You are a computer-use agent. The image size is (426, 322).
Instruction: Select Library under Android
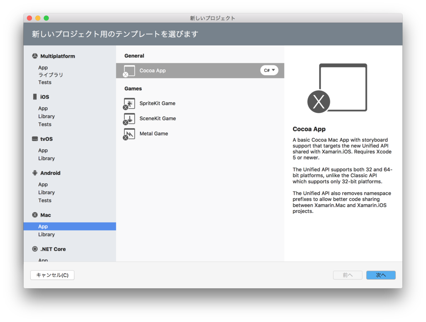(x=47, y=192)
